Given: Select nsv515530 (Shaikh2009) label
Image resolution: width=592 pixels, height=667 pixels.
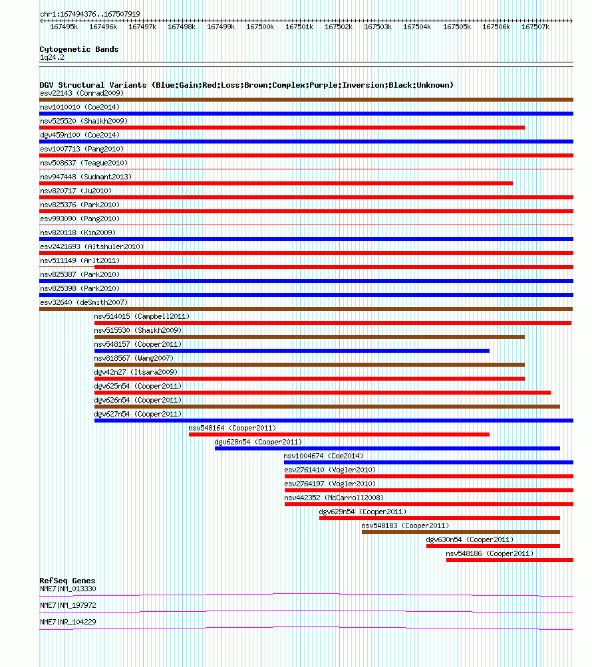Looking at the screenshot, I should [138, 331].
